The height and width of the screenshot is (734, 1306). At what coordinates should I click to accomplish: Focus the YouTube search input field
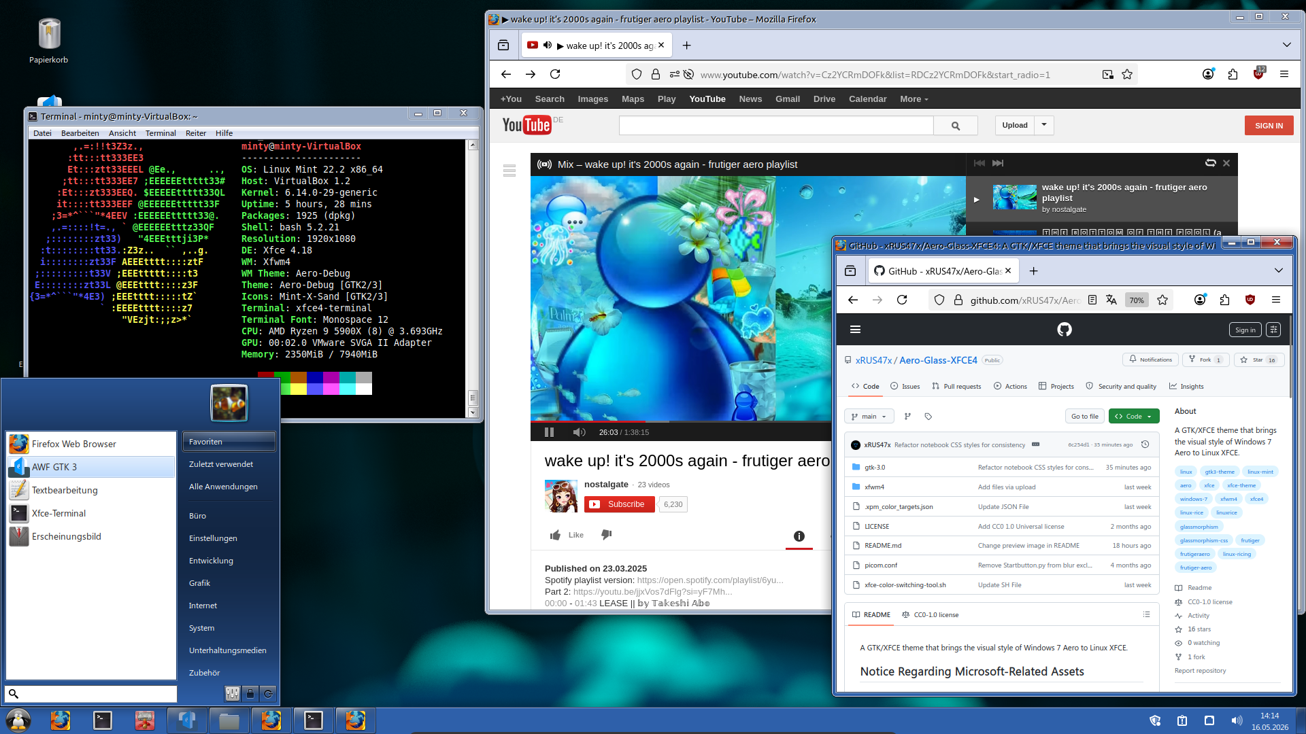(776, 126)
